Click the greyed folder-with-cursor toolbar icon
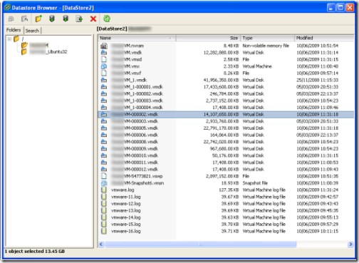Image resolution: width=359 pixels, height=263 pixels. (x=24, y=19)
